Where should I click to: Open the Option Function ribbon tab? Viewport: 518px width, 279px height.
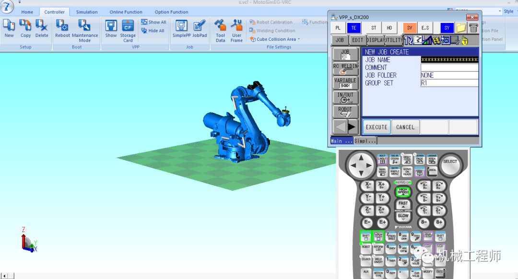[171, 12]
